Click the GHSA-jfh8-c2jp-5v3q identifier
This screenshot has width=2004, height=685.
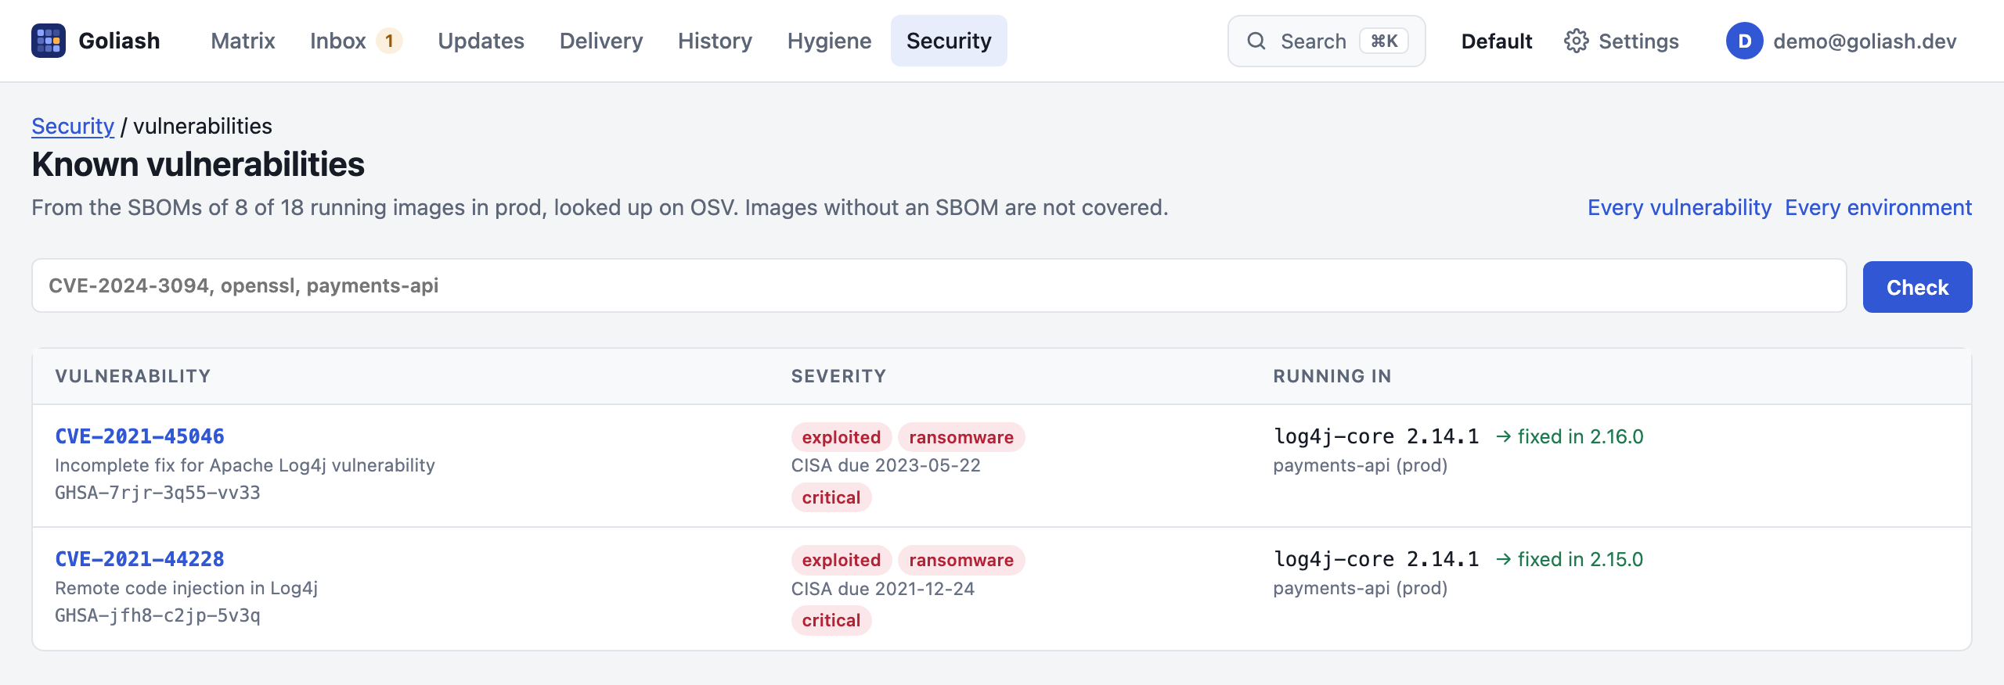coord(157,615)
